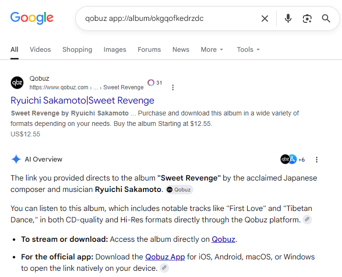The height and width of the screenshot is (277, 342).
Task: Expand the Tools dropdown
Action: [x=248, y=49]
